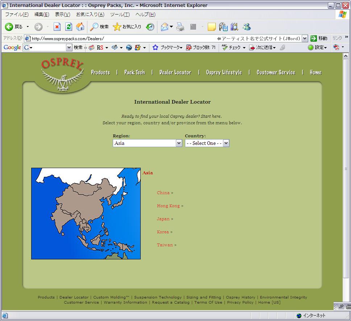Viewport: 351px width, 321px height.
Task: Expand the PDF icon dropdown arrow
Action: (343, 47)
